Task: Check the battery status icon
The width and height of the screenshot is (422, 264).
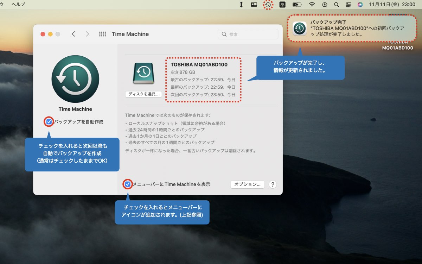Action: pos(297,5)
